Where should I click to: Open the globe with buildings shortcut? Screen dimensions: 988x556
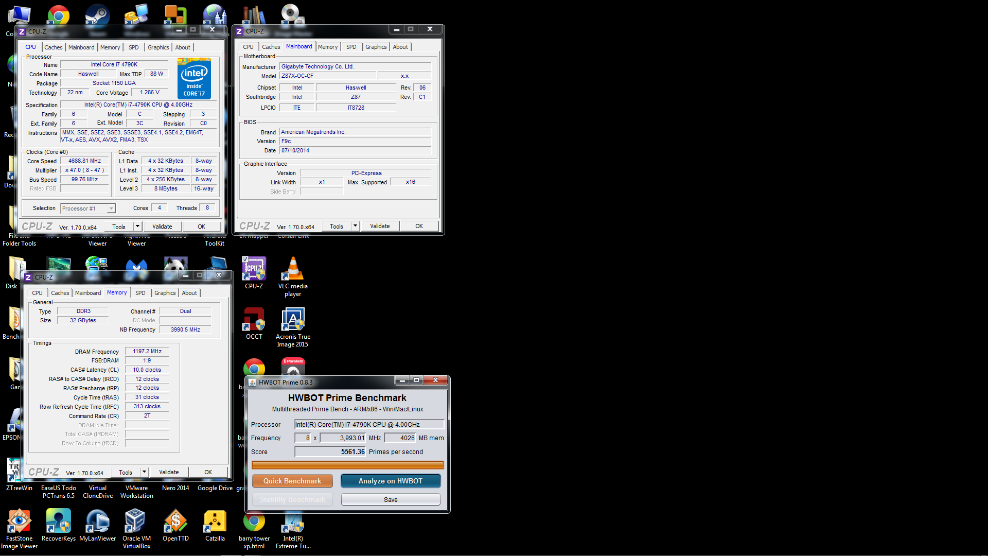click(x=215, y=14)
